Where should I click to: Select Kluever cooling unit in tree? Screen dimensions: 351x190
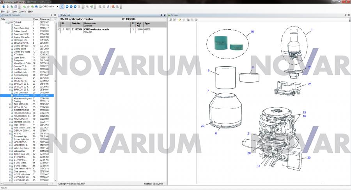point(22,98)
